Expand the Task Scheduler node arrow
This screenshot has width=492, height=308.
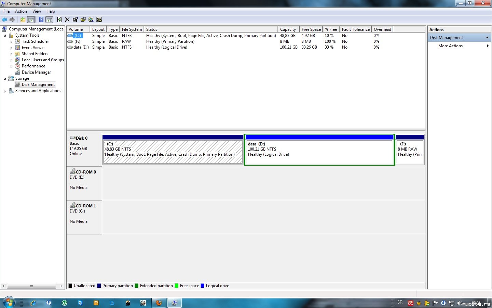pyautogui.click(x=11, y=41)
